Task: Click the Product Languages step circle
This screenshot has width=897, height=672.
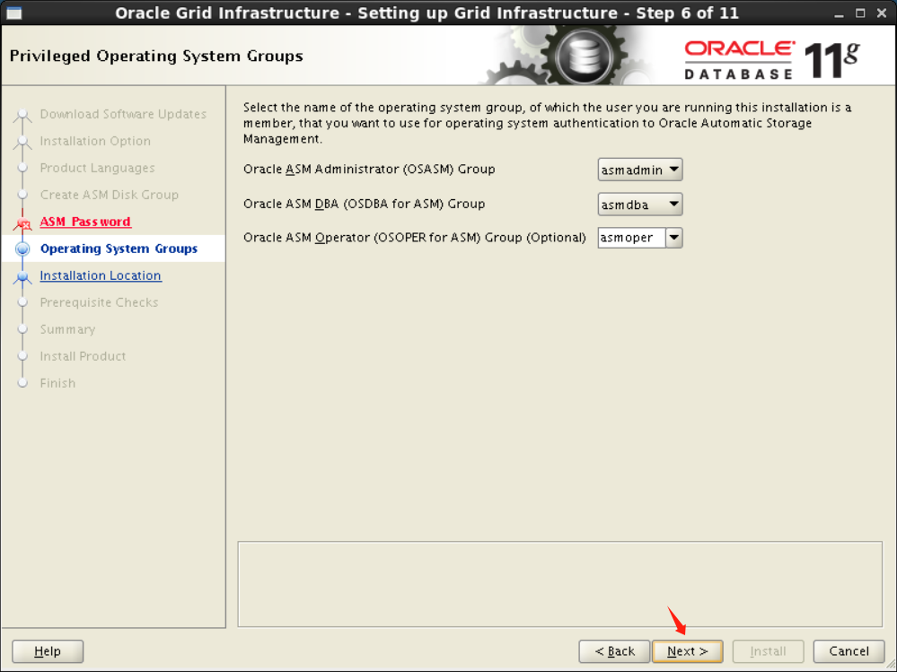Action: tap(23, 168)
